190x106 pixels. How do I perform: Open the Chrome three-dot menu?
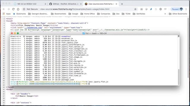pos(186,9)
